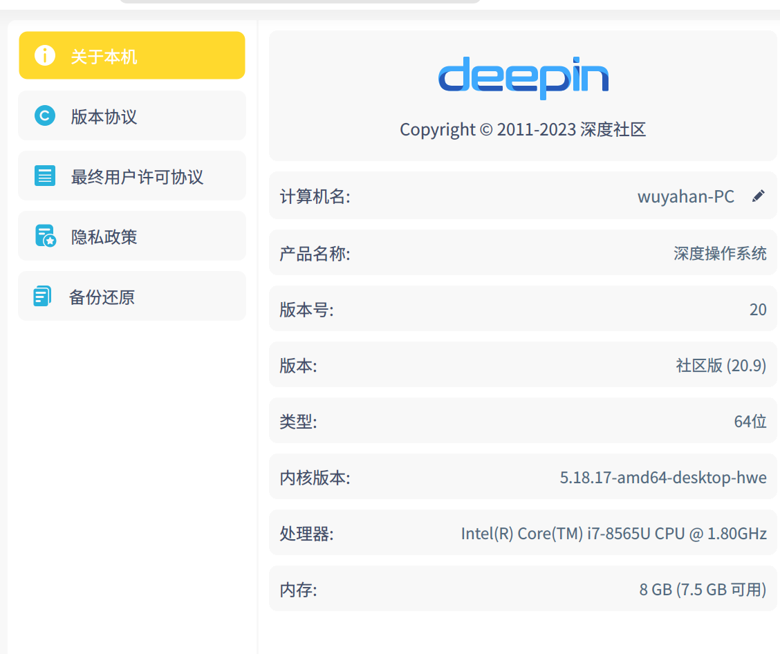Screen dimensions: 780x654
Task: Click the Copyright 2011-2023 深度社区 text
Action: [523, 130]
